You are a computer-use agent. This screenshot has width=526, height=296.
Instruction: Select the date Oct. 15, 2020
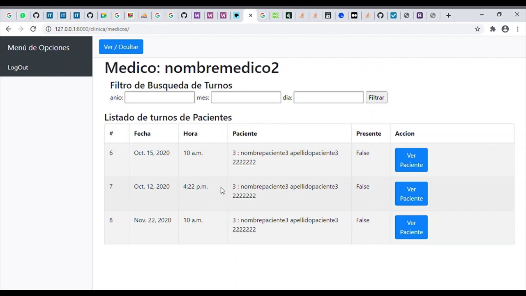pyautogui.click(x=152, y=153)
